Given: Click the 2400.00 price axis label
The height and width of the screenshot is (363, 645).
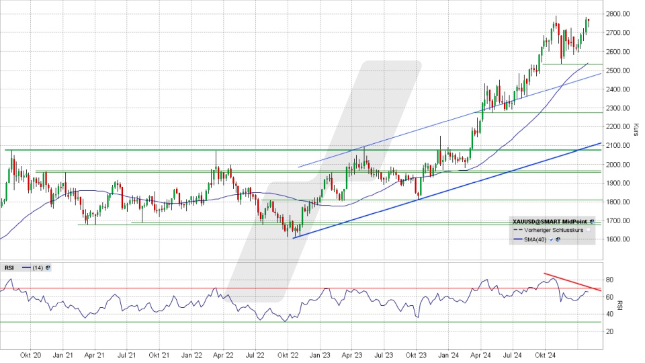Looking at the screenshot, I should [x=618, y=89].
